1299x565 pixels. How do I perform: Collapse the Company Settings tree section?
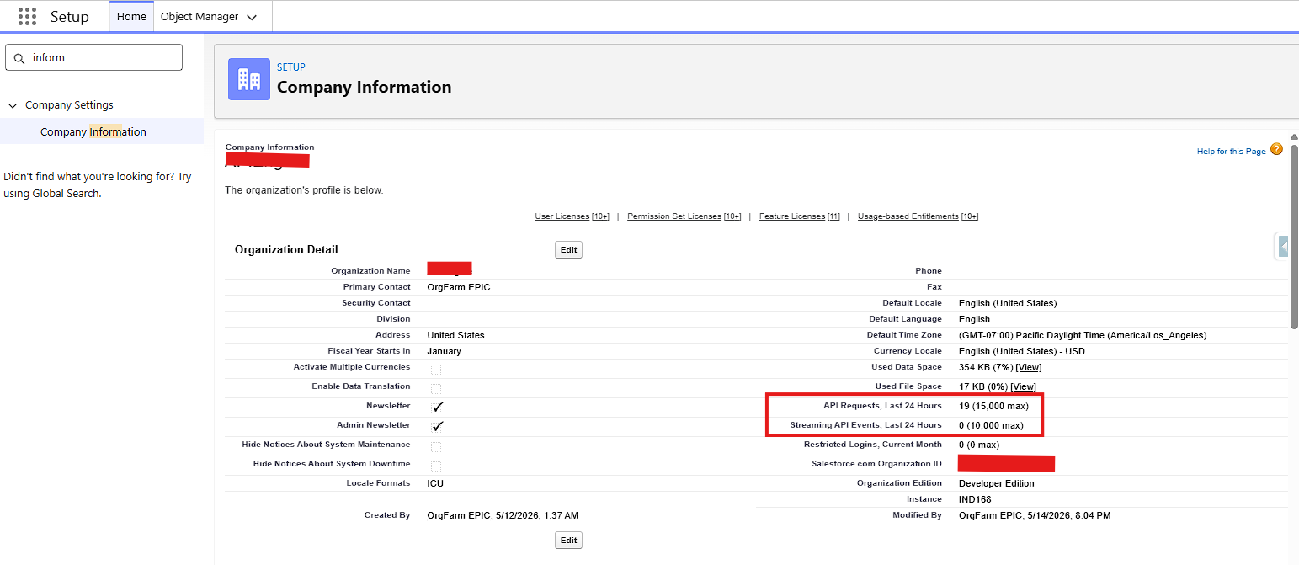coord(13,105)
